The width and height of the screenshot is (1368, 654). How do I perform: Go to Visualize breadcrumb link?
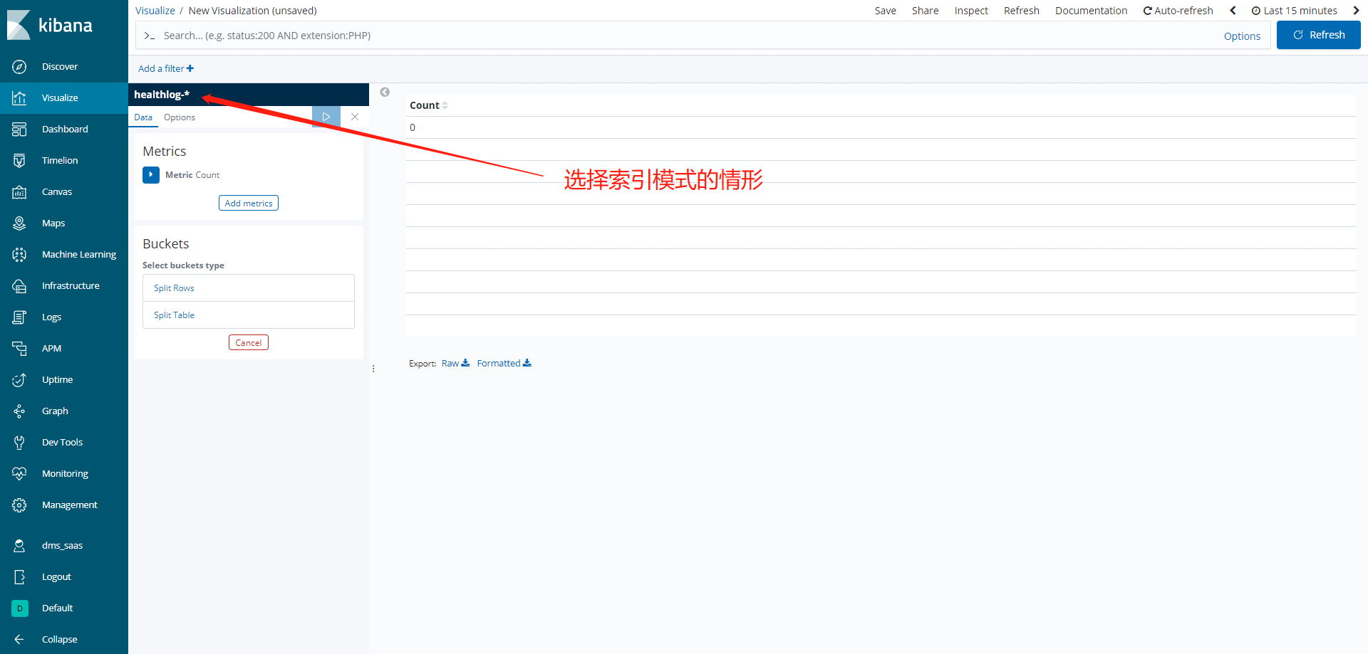[155, 11]
